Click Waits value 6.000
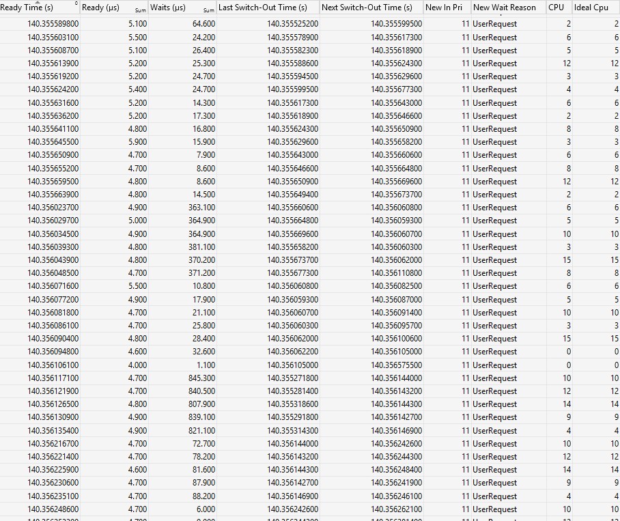 coord(206,509)
